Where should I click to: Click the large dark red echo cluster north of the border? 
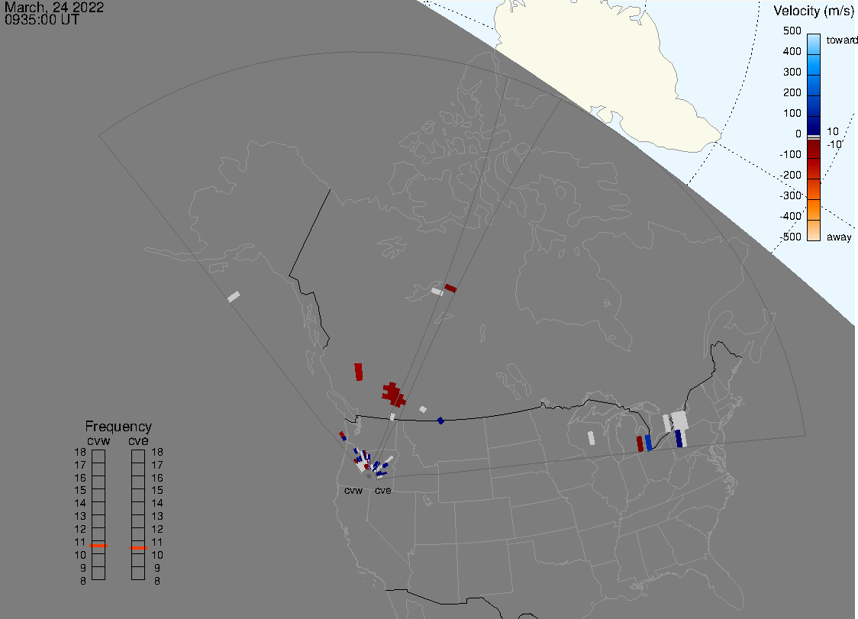tap(394, 394)
